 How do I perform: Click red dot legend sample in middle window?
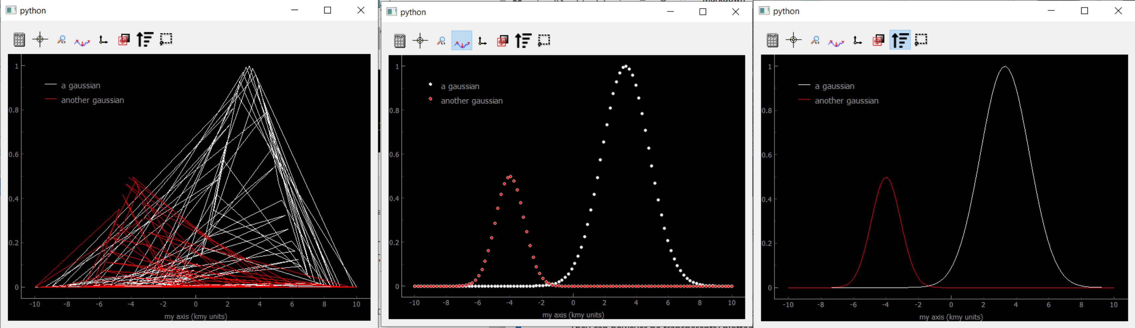click(431, 99)
